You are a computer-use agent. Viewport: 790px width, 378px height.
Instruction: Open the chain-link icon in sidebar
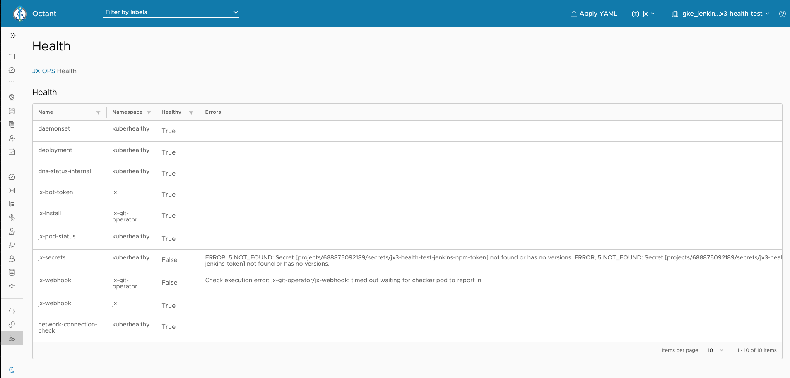click(x=12, y=218)
